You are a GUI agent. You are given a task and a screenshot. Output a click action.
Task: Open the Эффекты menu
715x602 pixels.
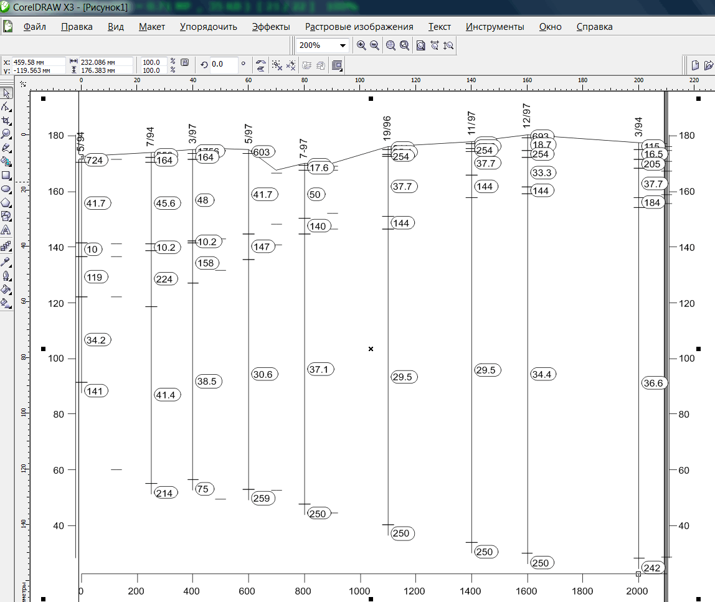click(271, 27)
